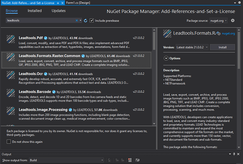
Task: Open Output window position dropdown arrow
Action: (x=230, y=154)
